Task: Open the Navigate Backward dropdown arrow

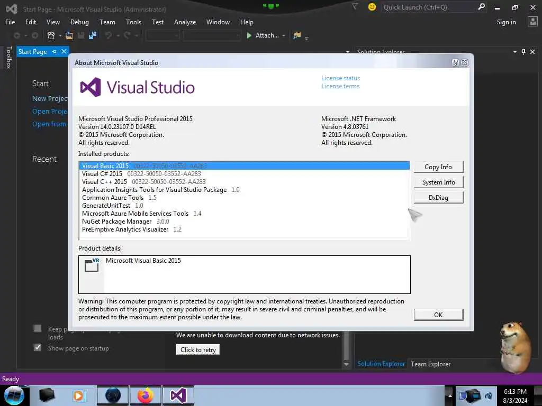Action: point(25,35)
